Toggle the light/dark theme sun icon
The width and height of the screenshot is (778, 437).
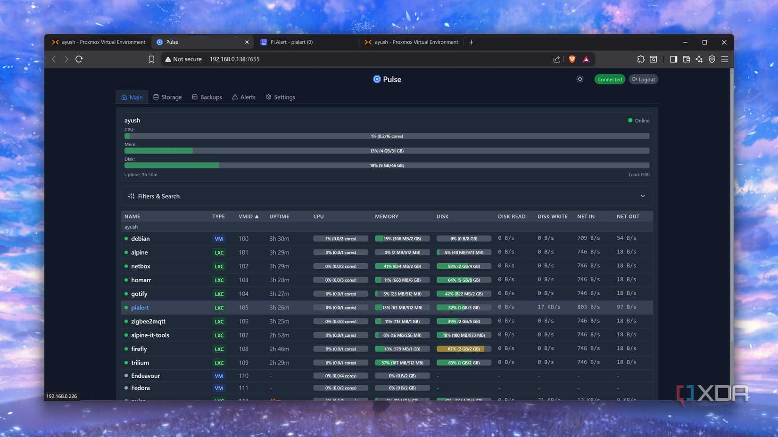[x=579, y=79]
